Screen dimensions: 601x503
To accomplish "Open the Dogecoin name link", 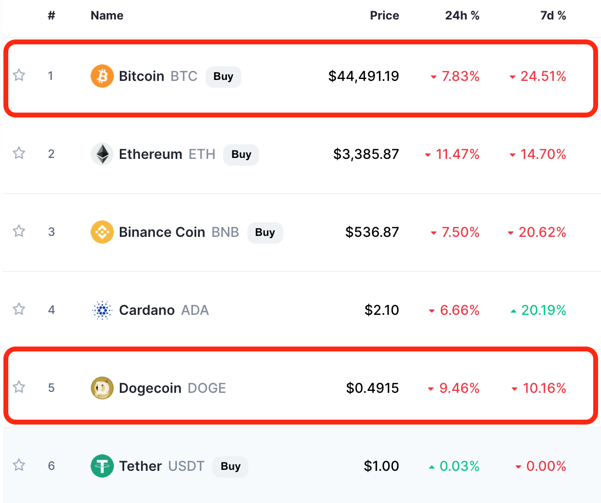I will (x=150, y=388).
